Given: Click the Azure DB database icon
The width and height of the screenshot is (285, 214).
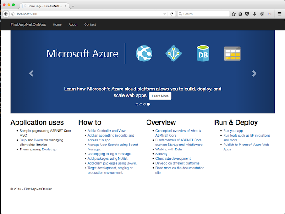Looking at the screenshot, I should click(203, 53).
